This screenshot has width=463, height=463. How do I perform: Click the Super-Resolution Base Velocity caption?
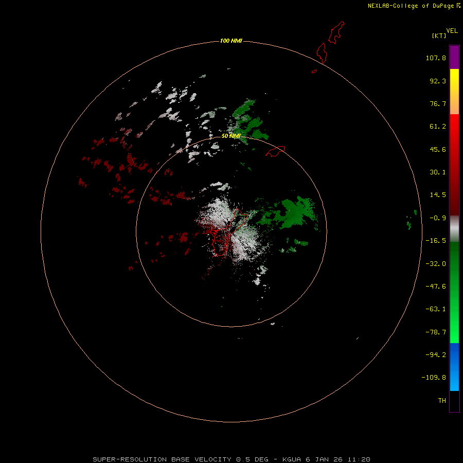point(231,459)
